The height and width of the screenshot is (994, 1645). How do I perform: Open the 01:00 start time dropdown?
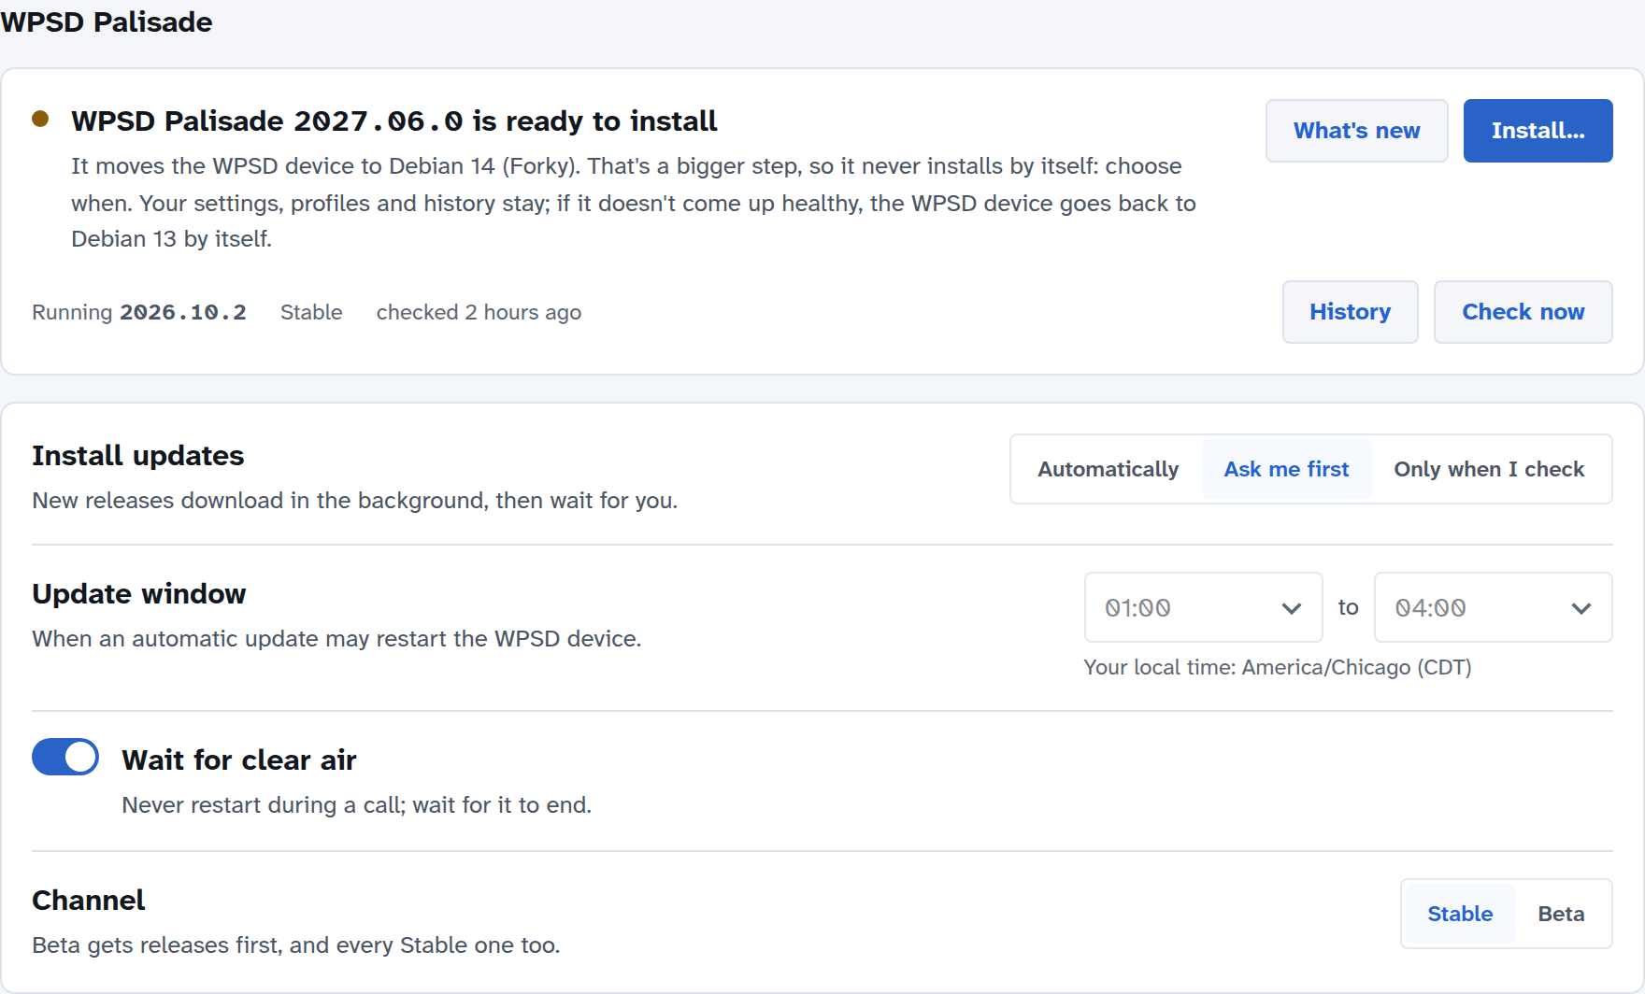click(1203, 607)
